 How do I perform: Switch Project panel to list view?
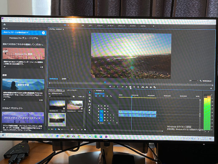pos(52,129)
